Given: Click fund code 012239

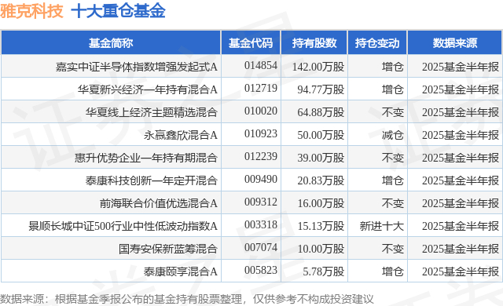Looking at the screenshot, I should click(261, 156).
